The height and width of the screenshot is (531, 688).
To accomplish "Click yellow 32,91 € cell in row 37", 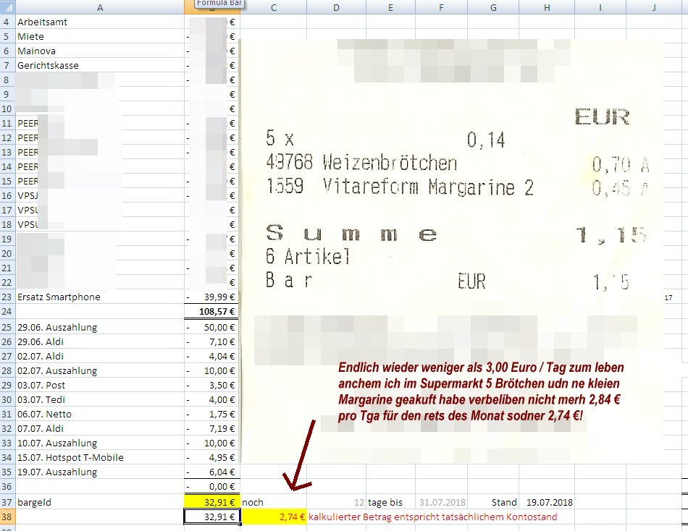I will tap(211, 501).
